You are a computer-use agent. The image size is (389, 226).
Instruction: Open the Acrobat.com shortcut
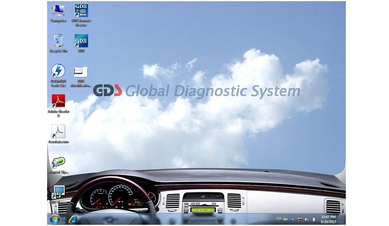[58, 134]
